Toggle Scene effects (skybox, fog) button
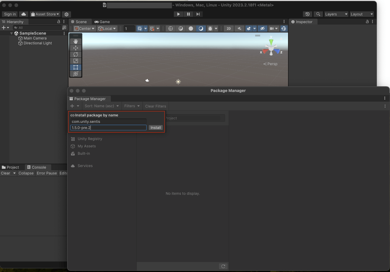 tap(248, 29)
